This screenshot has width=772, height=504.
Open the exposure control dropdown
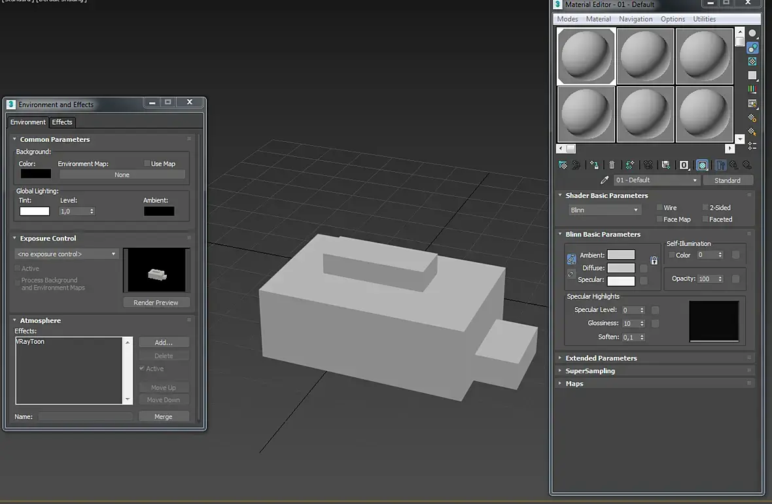coord(66,254)
